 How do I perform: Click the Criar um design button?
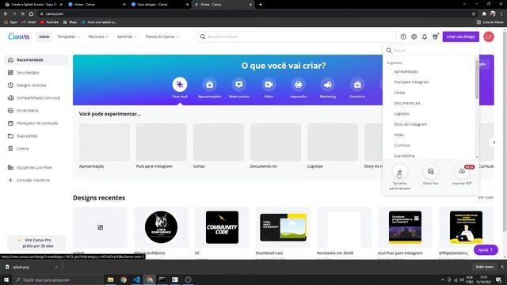point(461,36)
